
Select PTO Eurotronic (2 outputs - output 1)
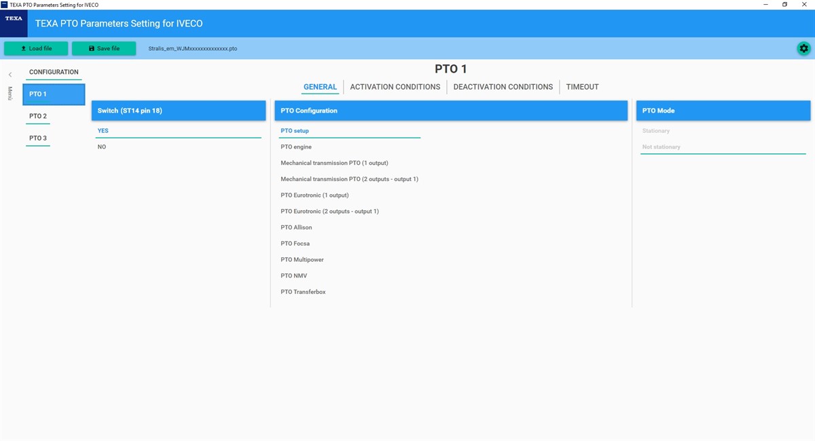coord(329,212)
